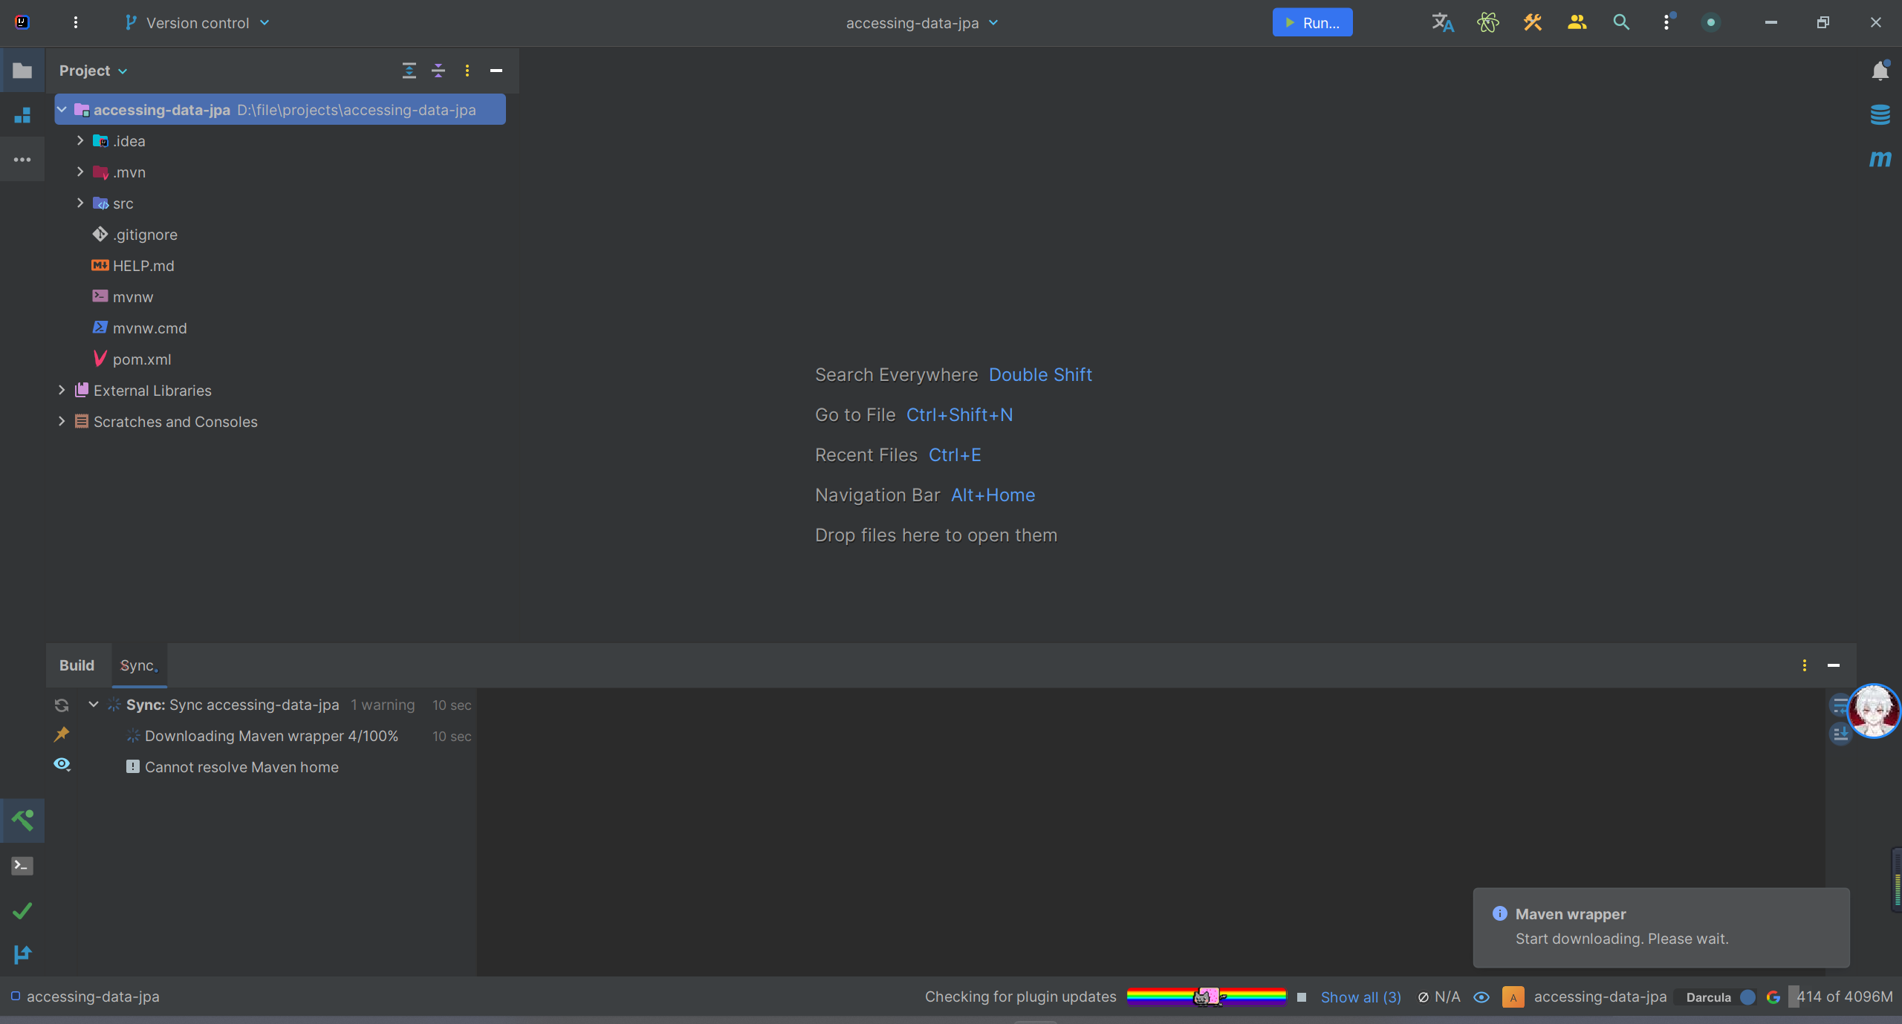Toggle the eye view filter in Build panel
The height and width of the screenshot is (1024, 1902).
point(62,764)
